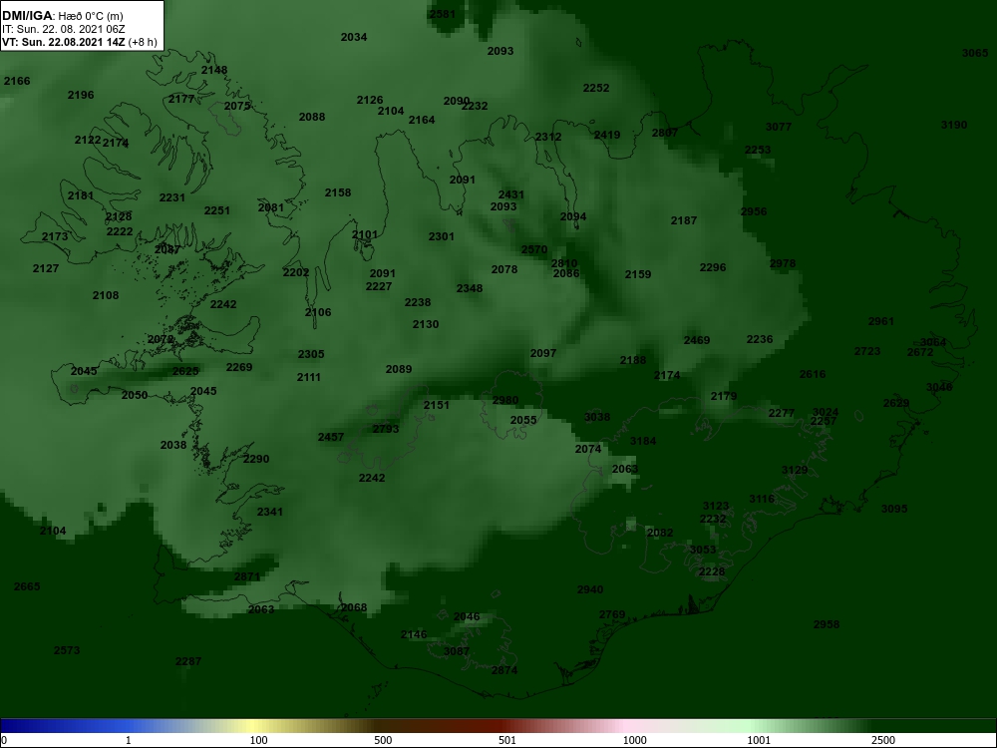Click the 501 label on the color scale
Screen dimensions: 997x748
(x=508, y=740)
